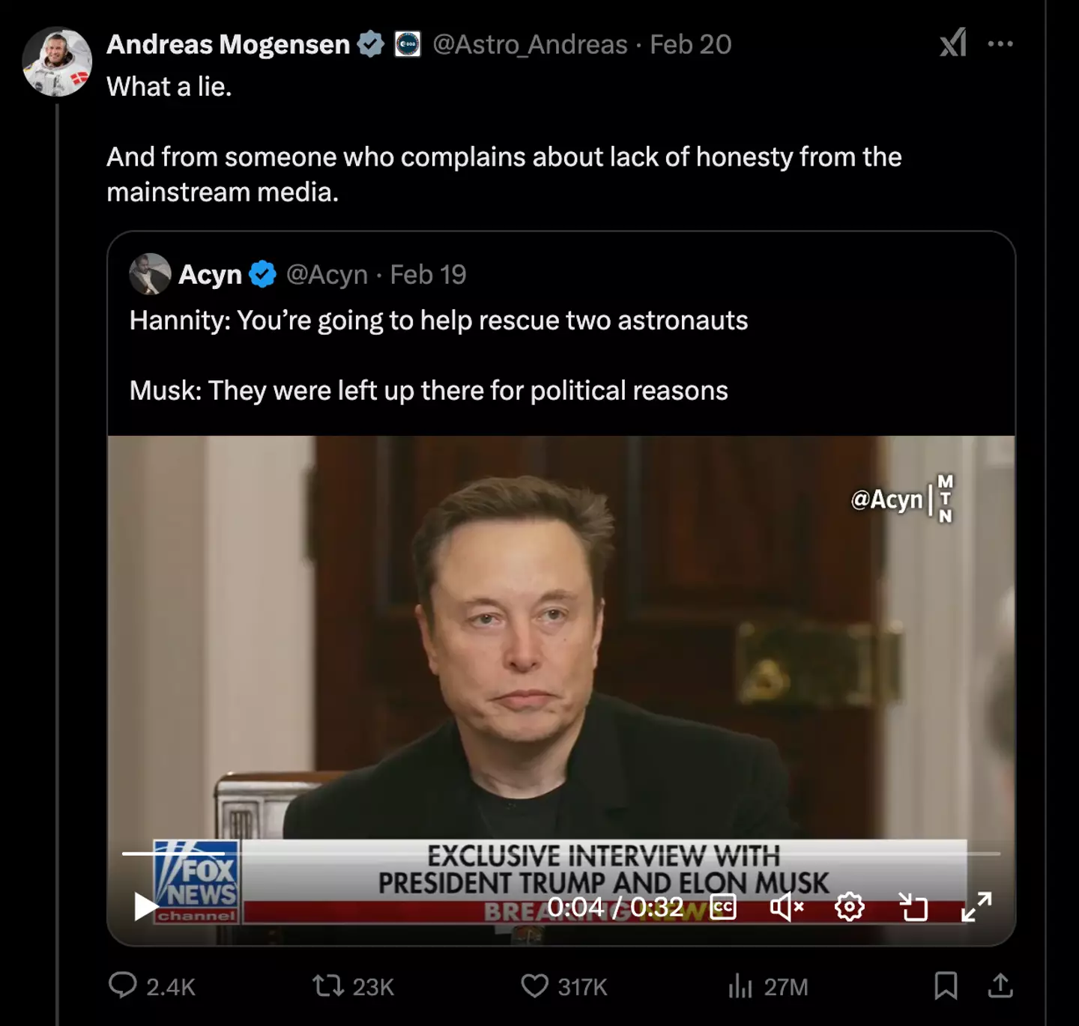
Task: Seek on the video progress bar
Action: 560,853
